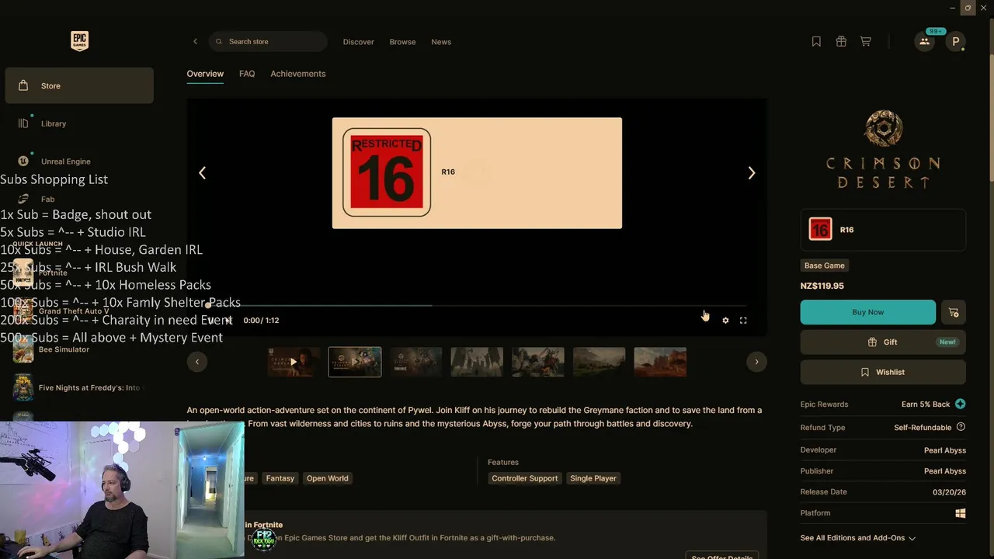Open the gift box icon in header

pyautogui.click(x=841, y=42)
